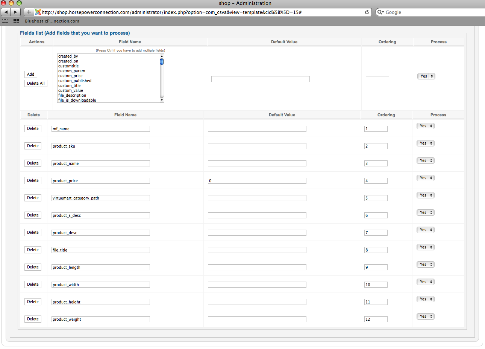Reload page using the refresh icon
This screenshot has height=349, width=485.
367,12
